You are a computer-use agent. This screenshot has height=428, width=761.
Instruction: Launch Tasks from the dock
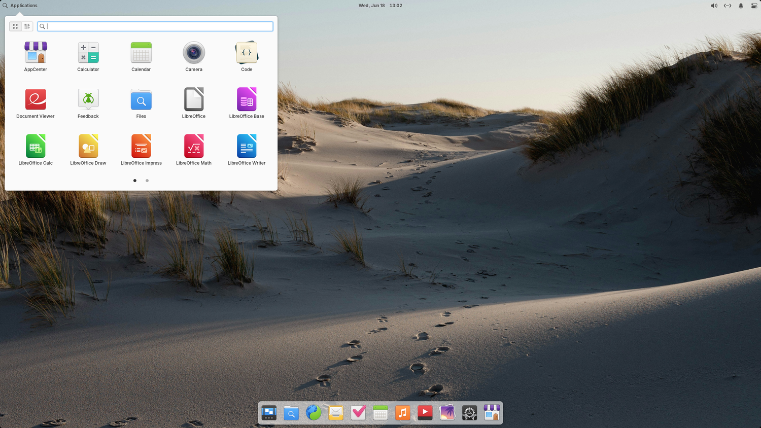[358, 413]
